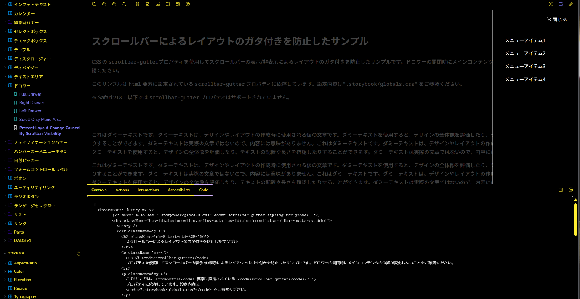Open the accessibility vision simulator icon
The image size is (580, 299).
click(x=188, y=4)
